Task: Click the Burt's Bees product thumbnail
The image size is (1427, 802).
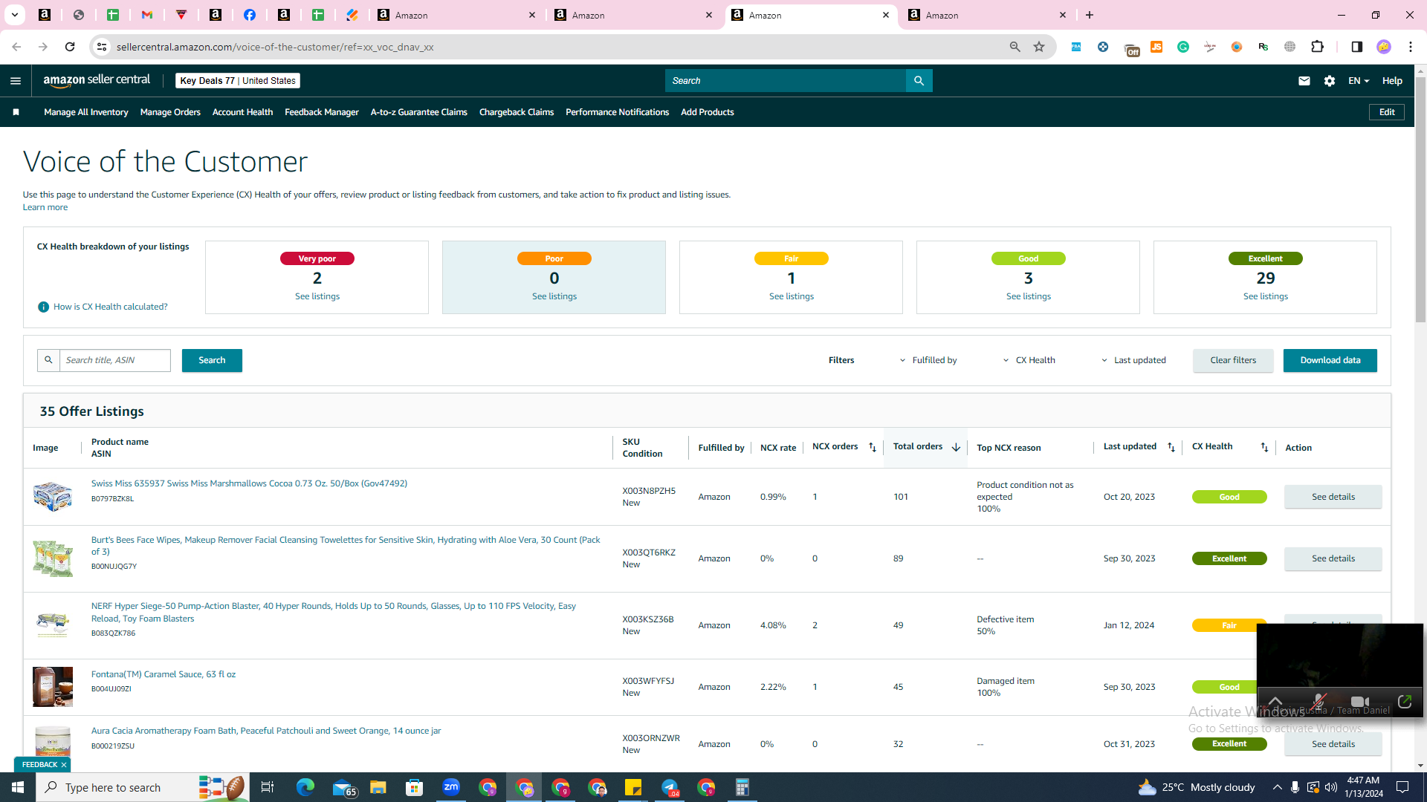Action: coord(53,558)
